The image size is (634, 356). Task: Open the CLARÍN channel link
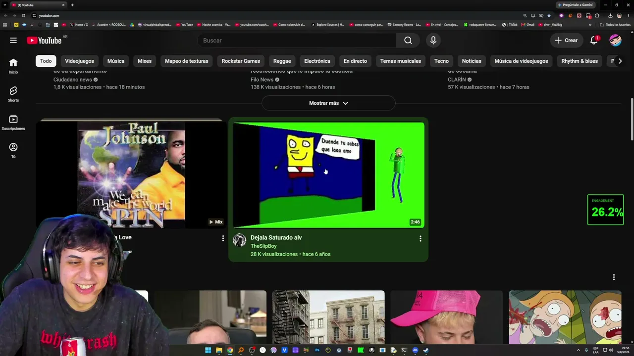pos(457,80)
